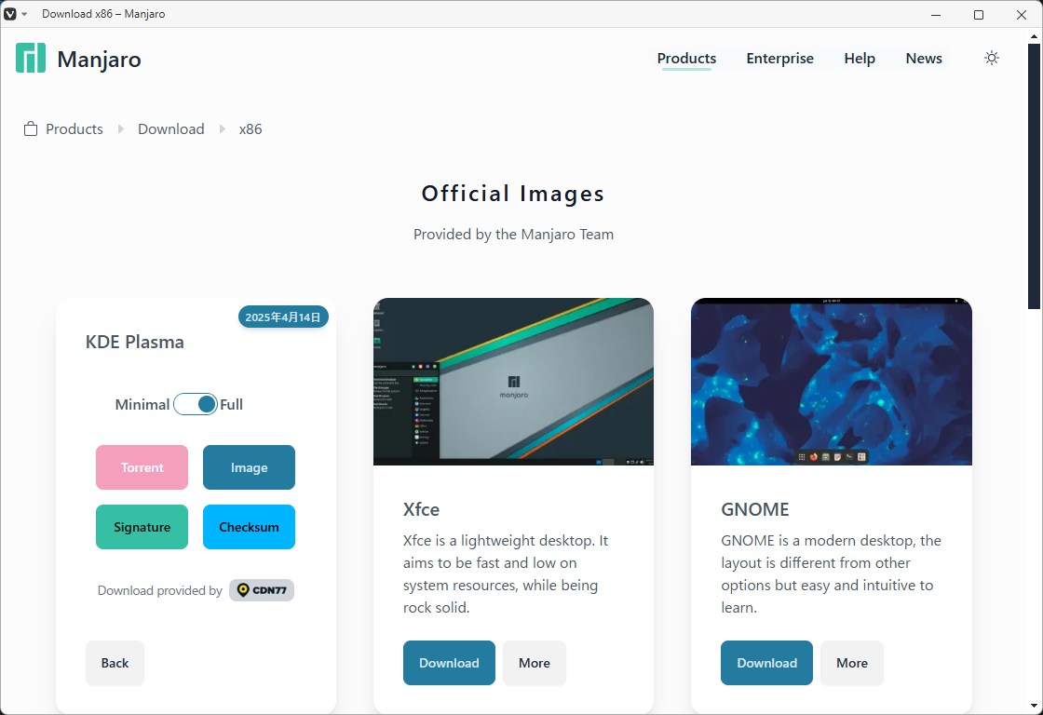This screenshot has height=715, width=1043.
Task: Click the Official Images heading
Action: pos(513,194)
